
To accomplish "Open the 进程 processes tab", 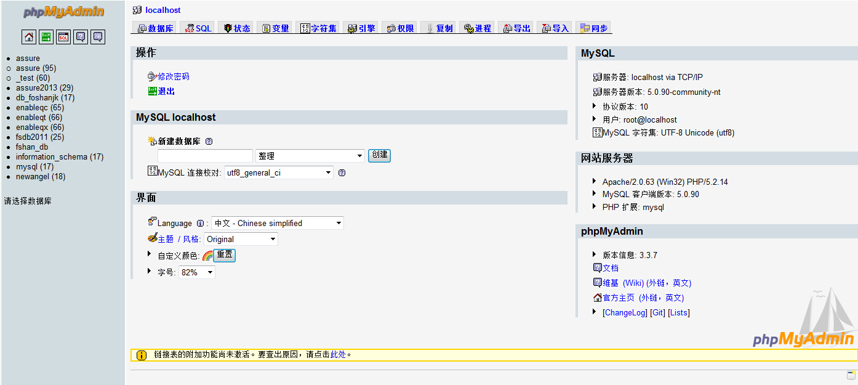I will click(x=478, y=28).
